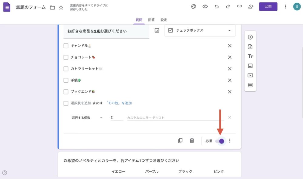Duplicate the checkbox question
Screen dimensions: 303x179
[x=181, y=141]
